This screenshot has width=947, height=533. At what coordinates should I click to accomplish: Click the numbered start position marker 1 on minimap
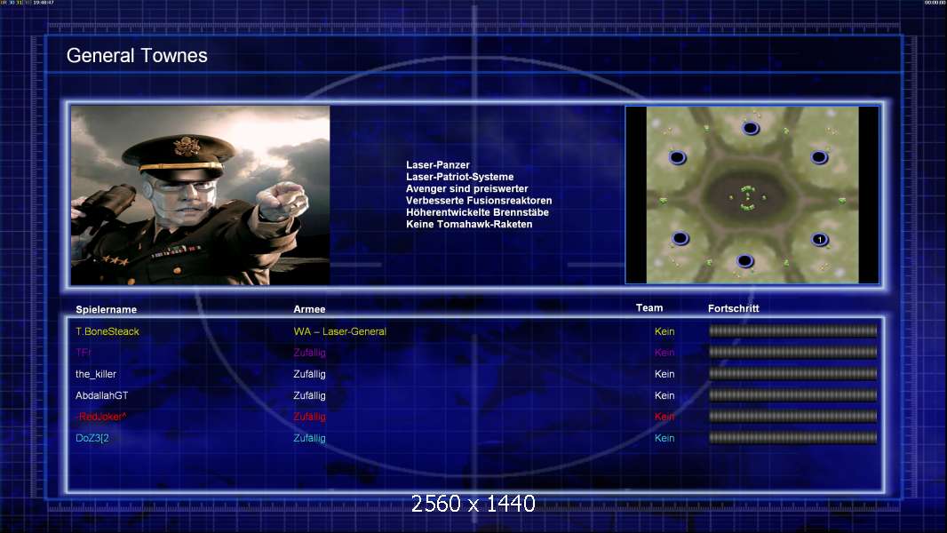(x=820, y=240)
